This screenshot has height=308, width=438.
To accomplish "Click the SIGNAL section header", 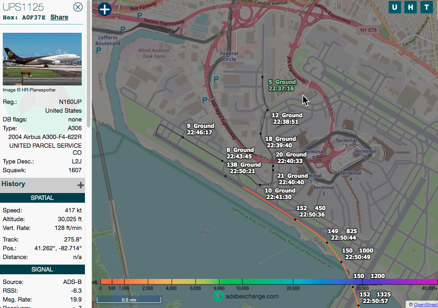I will point(42,269).
